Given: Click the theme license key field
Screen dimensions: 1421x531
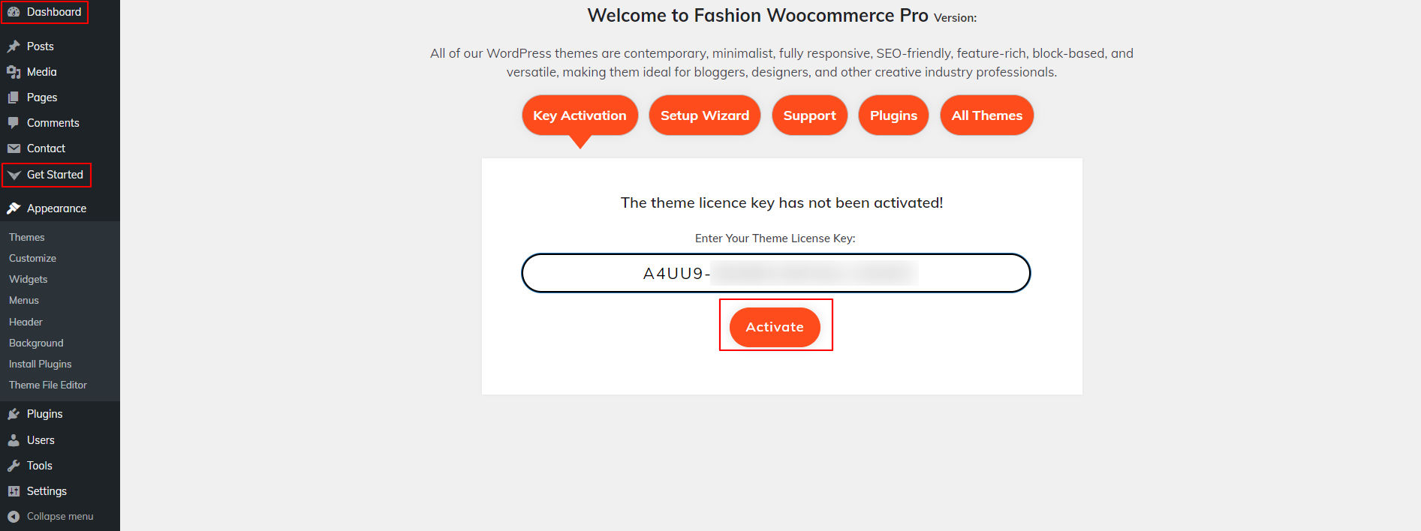Looking at the screenshot, I should (x=775, y=273).
